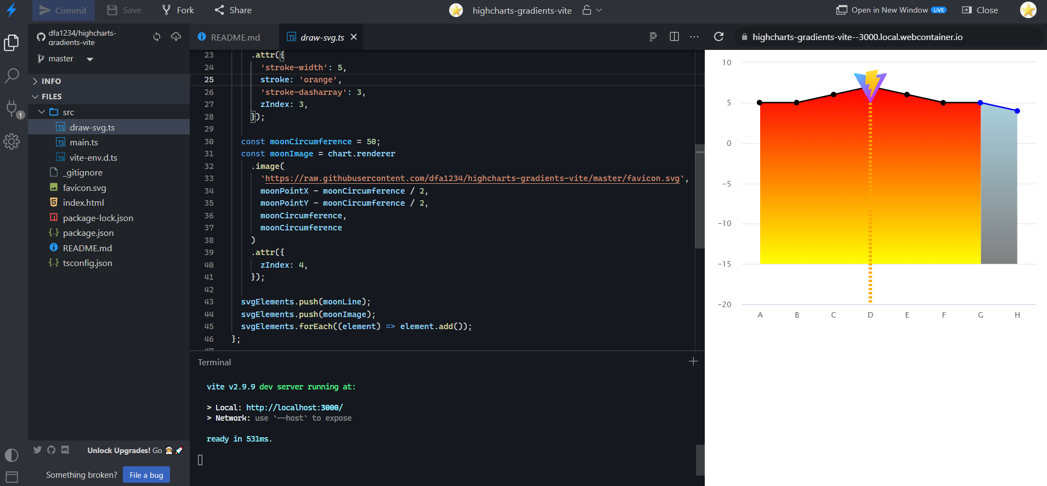Open favicon.svg in the file tree
This screenshot has height=486, width=1047.
click(x=109, y=188)
